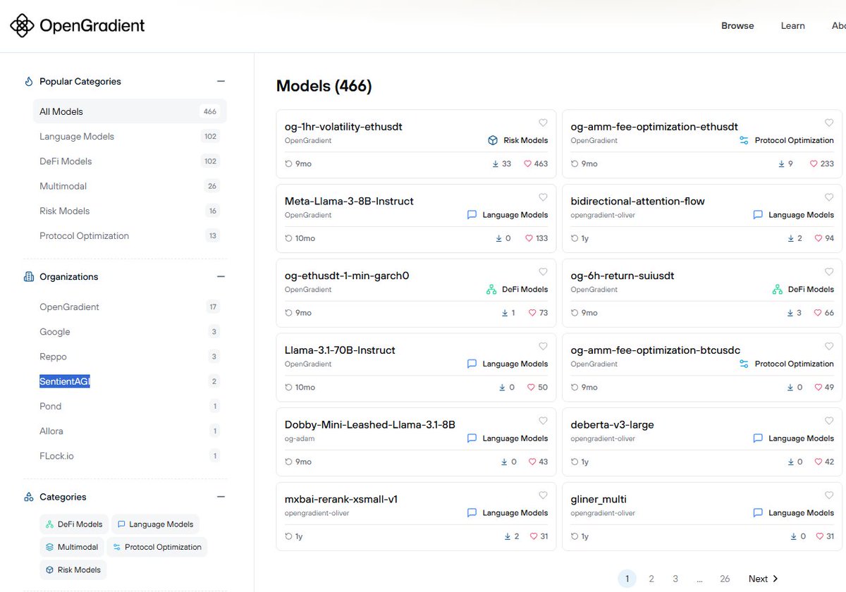The width and height of the screenshot is (846, 592).
Task: Click Language Models chat icon on mxbai-rerank-xsmall-v1
Action: click(x=472, y=513)
